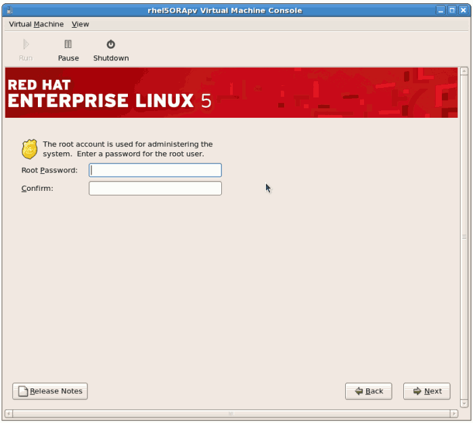Click the Run toolbar icon
Screen dimensions: 473x423
coord(26,50)
